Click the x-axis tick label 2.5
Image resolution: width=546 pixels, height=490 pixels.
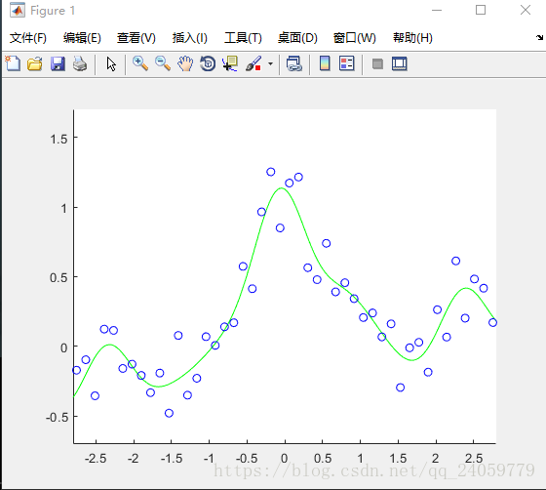(474, 459)
